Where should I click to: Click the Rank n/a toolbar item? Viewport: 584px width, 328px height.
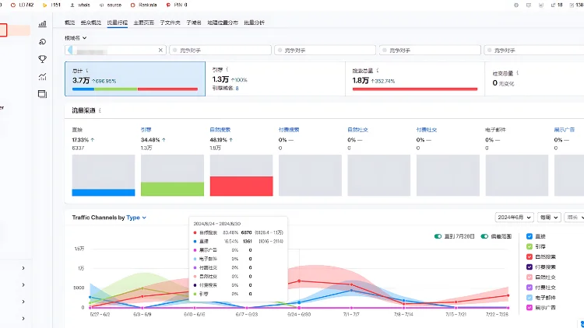[x=144, y=5]
